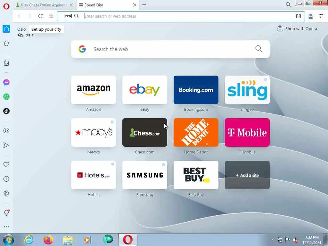Click the Start page grid icon

coord(51,16)
